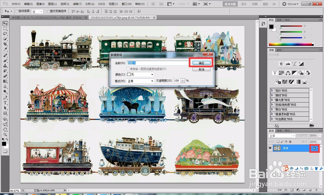Select the Healing Brush tool
The height and width of the screenshot is (195, 324).
click(x=5, y=55)
